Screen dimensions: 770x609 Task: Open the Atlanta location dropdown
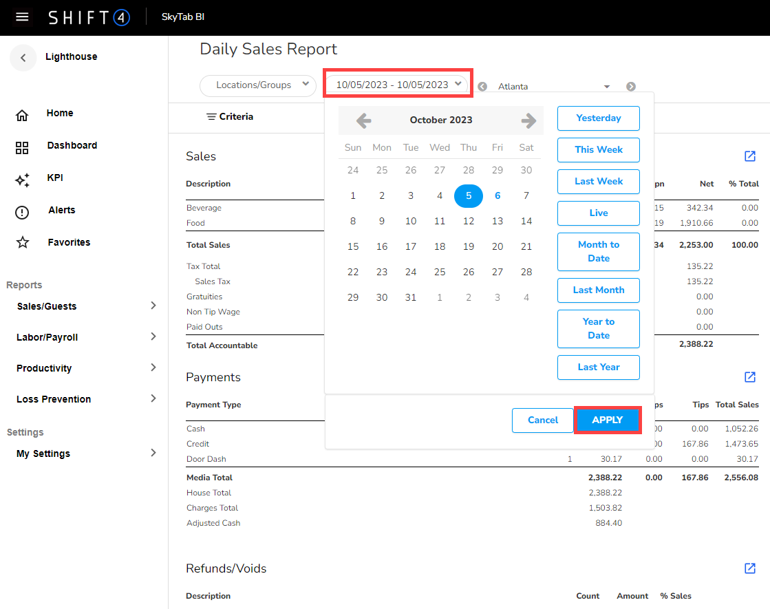pyautogui.click(x=554, y=87)
